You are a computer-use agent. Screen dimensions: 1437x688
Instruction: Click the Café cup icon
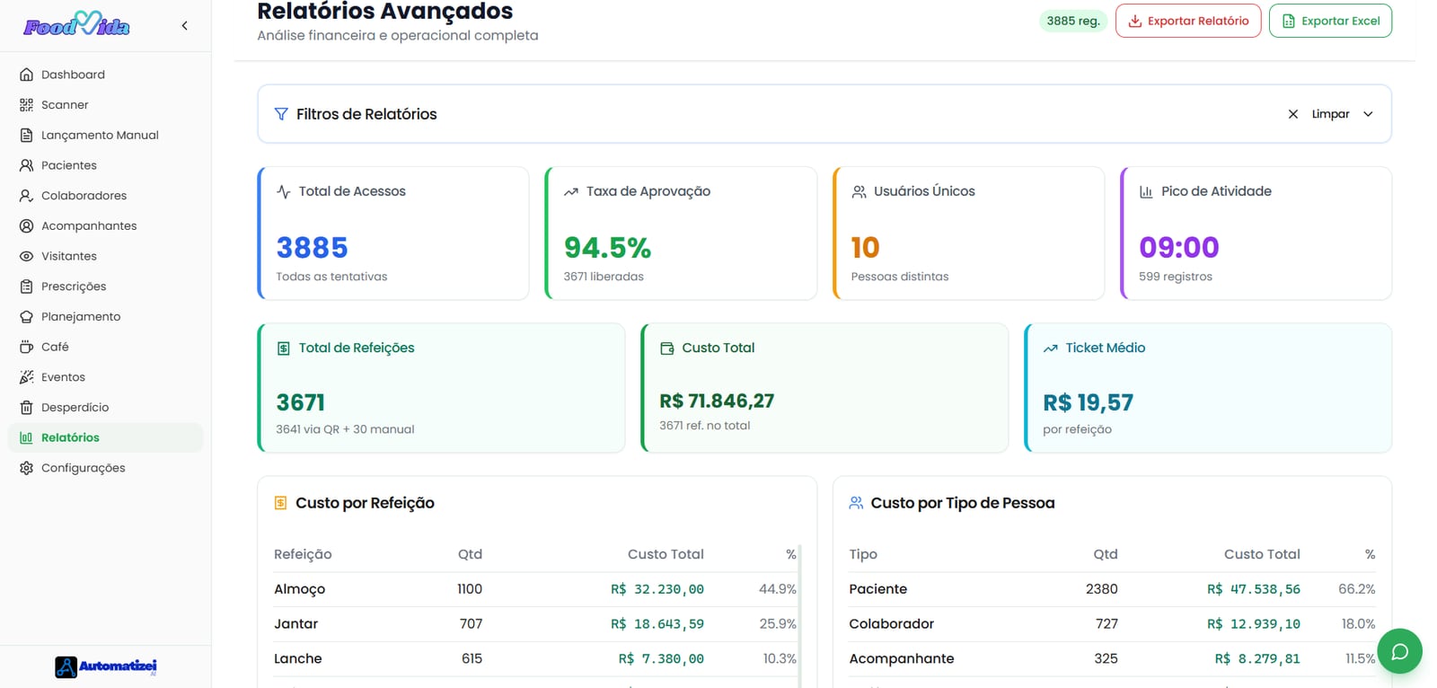pos(26,347)
